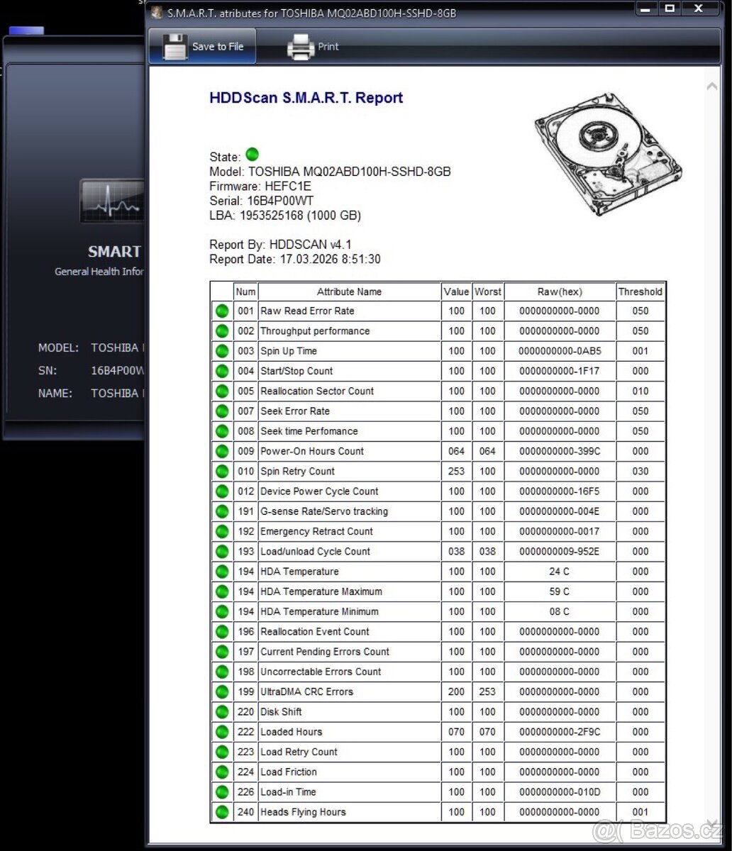Click the SMART heading in background window
The width and height of the screenshot is (732, 851).
114,252
